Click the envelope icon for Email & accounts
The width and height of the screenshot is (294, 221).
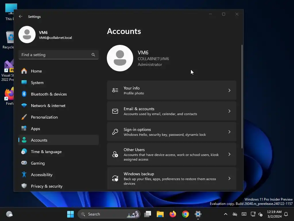point(115,111)
